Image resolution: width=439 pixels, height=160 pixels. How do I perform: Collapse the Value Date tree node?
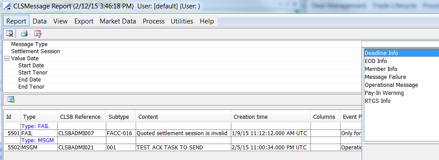pyautogui.click(x=7, y=59)
